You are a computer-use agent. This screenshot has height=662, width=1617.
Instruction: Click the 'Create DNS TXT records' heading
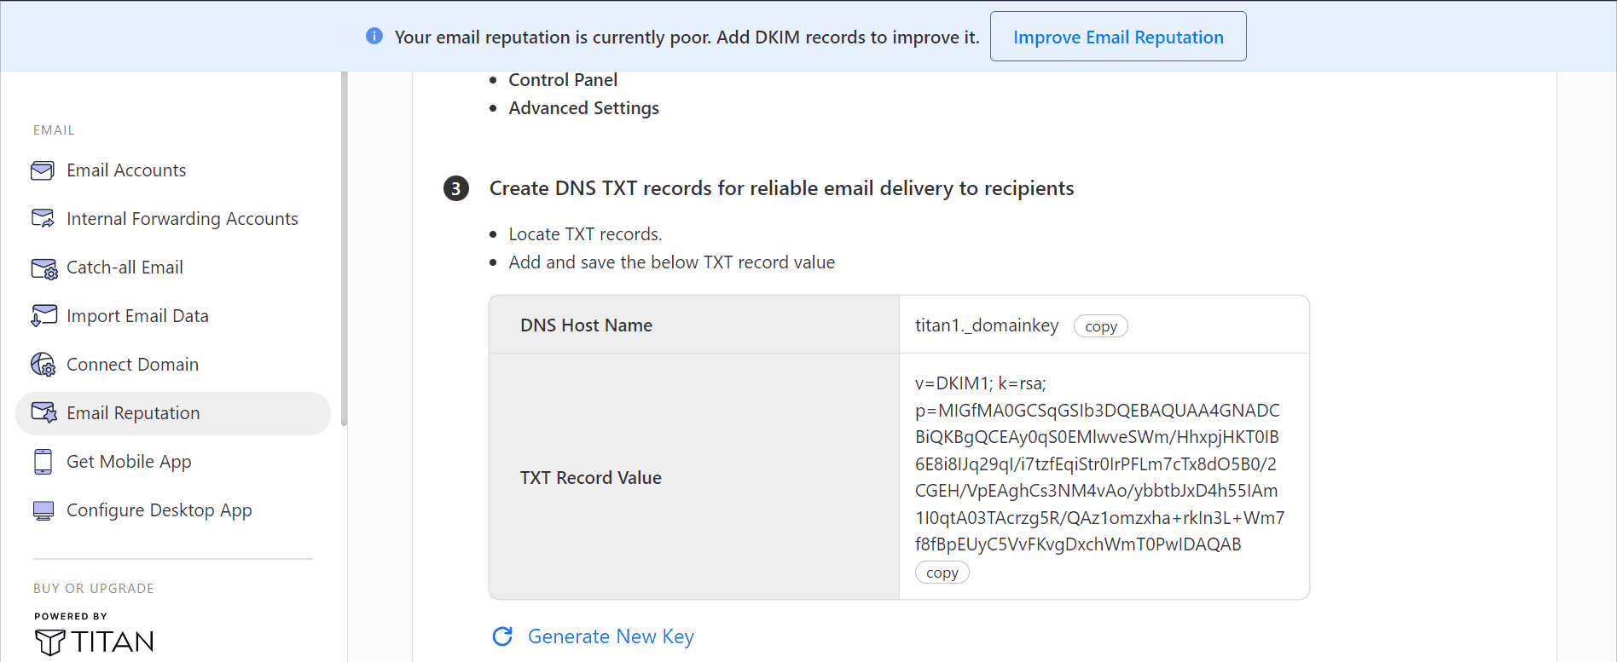tap(781, 188)
